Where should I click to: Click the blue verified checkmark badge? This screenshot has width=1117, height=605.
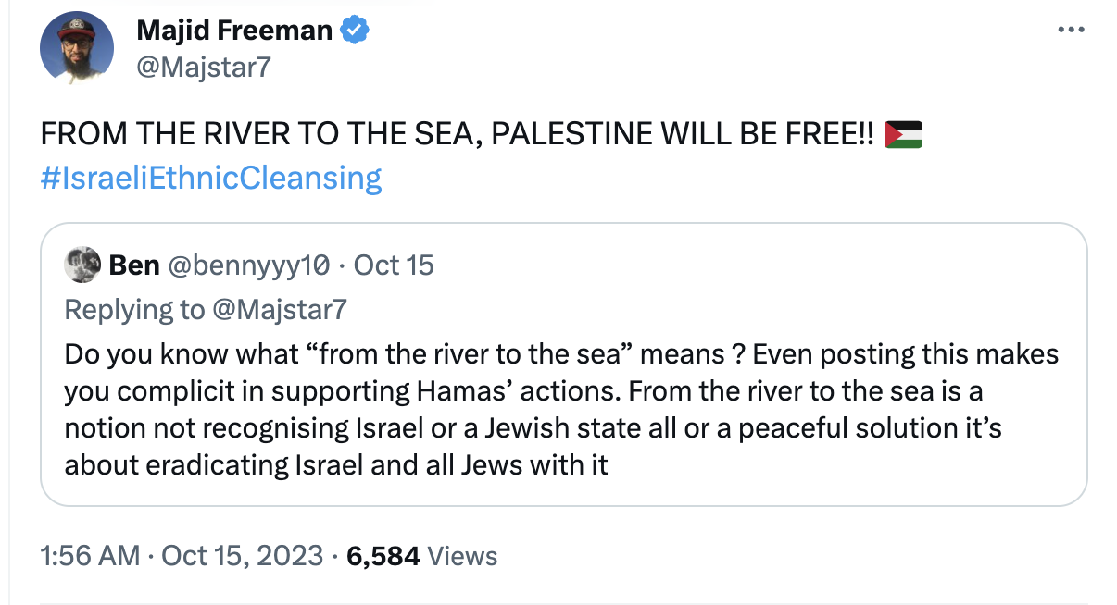pos(356,31)
